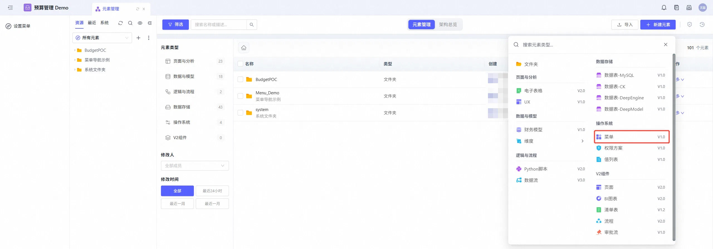
Task: Close the element type popup
Action: click(666, 45)
